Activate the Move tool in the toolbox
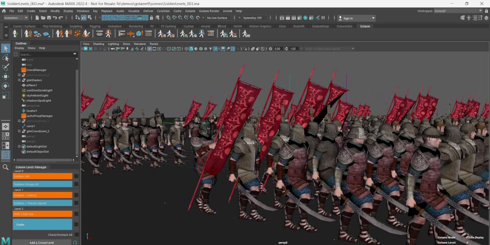 pos(6,77)
